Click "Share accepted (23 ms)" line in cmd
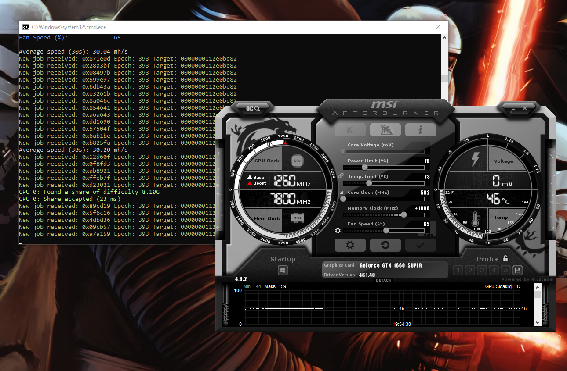The height and width of the screenshot is (371, 567). click(x=69, y=199)
